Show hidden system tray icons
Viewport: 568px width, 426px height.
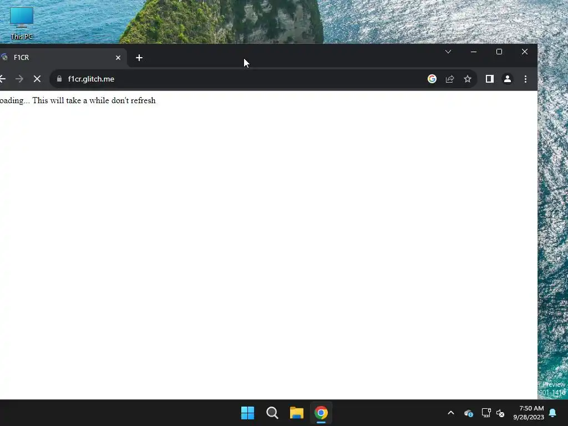pyautogui.click(x=451, y=413)
